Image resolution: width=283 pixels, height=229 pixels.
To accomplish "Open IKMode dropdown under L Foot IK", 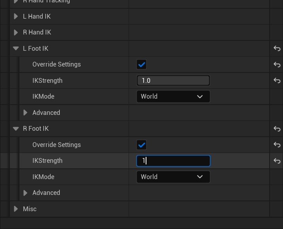I will tap(173, 97).
